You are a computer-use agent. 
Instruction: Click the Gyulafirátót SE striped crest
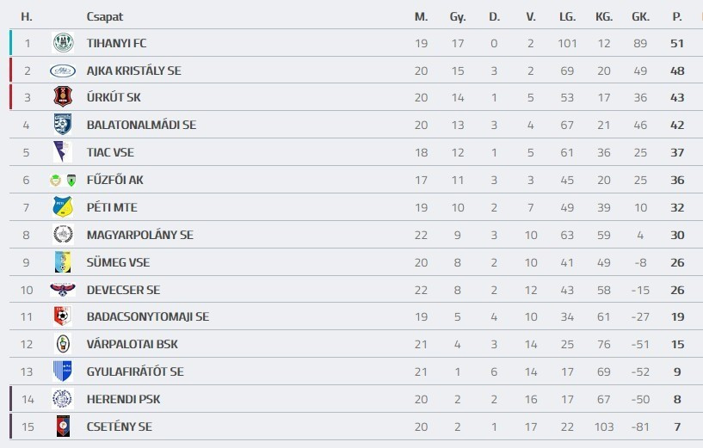[x=63, y=371]
